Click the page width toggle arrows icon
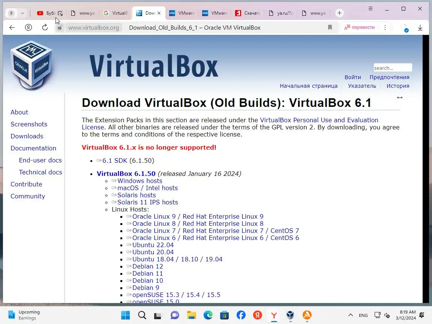 [400, 97]
